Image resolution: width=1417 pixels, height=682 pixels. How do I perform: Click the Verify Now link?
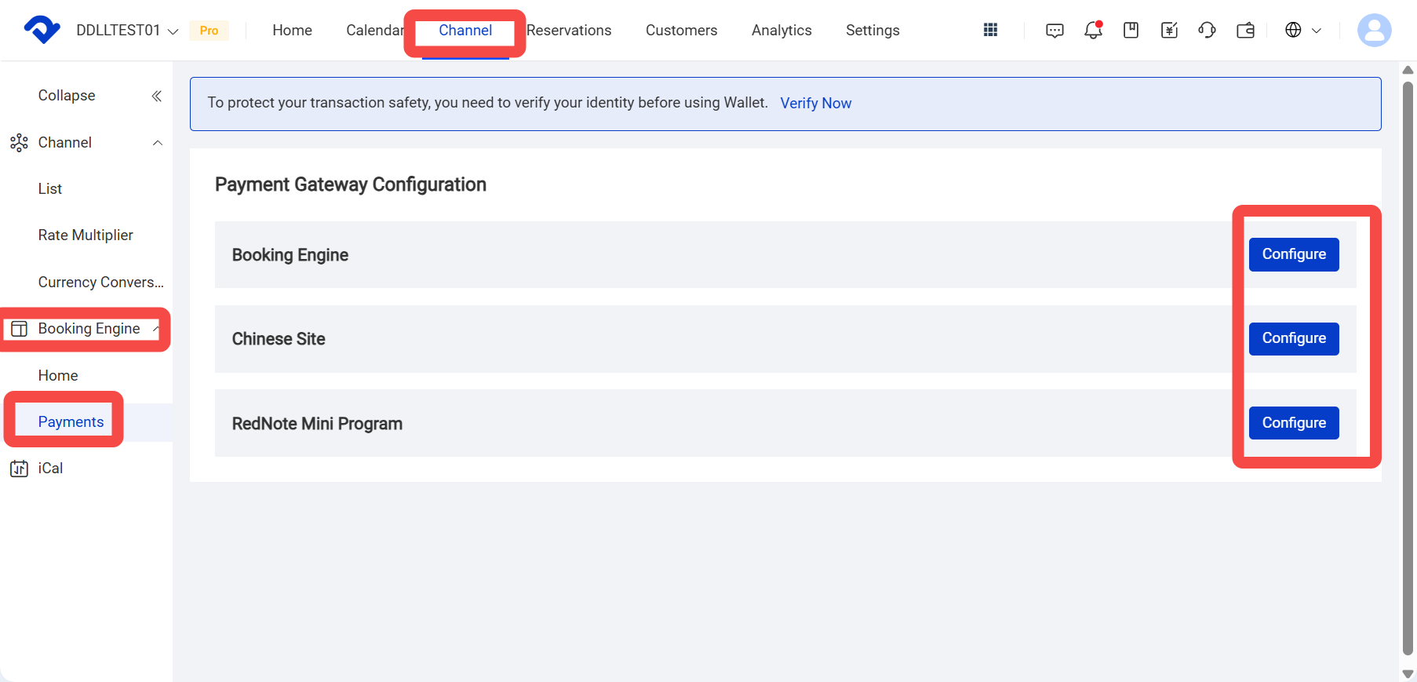[815, 104]
